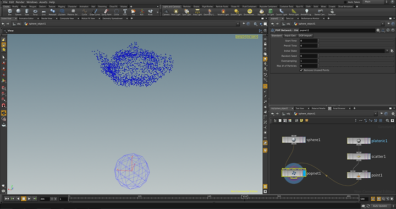Screen dimensions: 396x209
Task: Expand the parameter pane path dropdown
Action: [x=382, y=24]
